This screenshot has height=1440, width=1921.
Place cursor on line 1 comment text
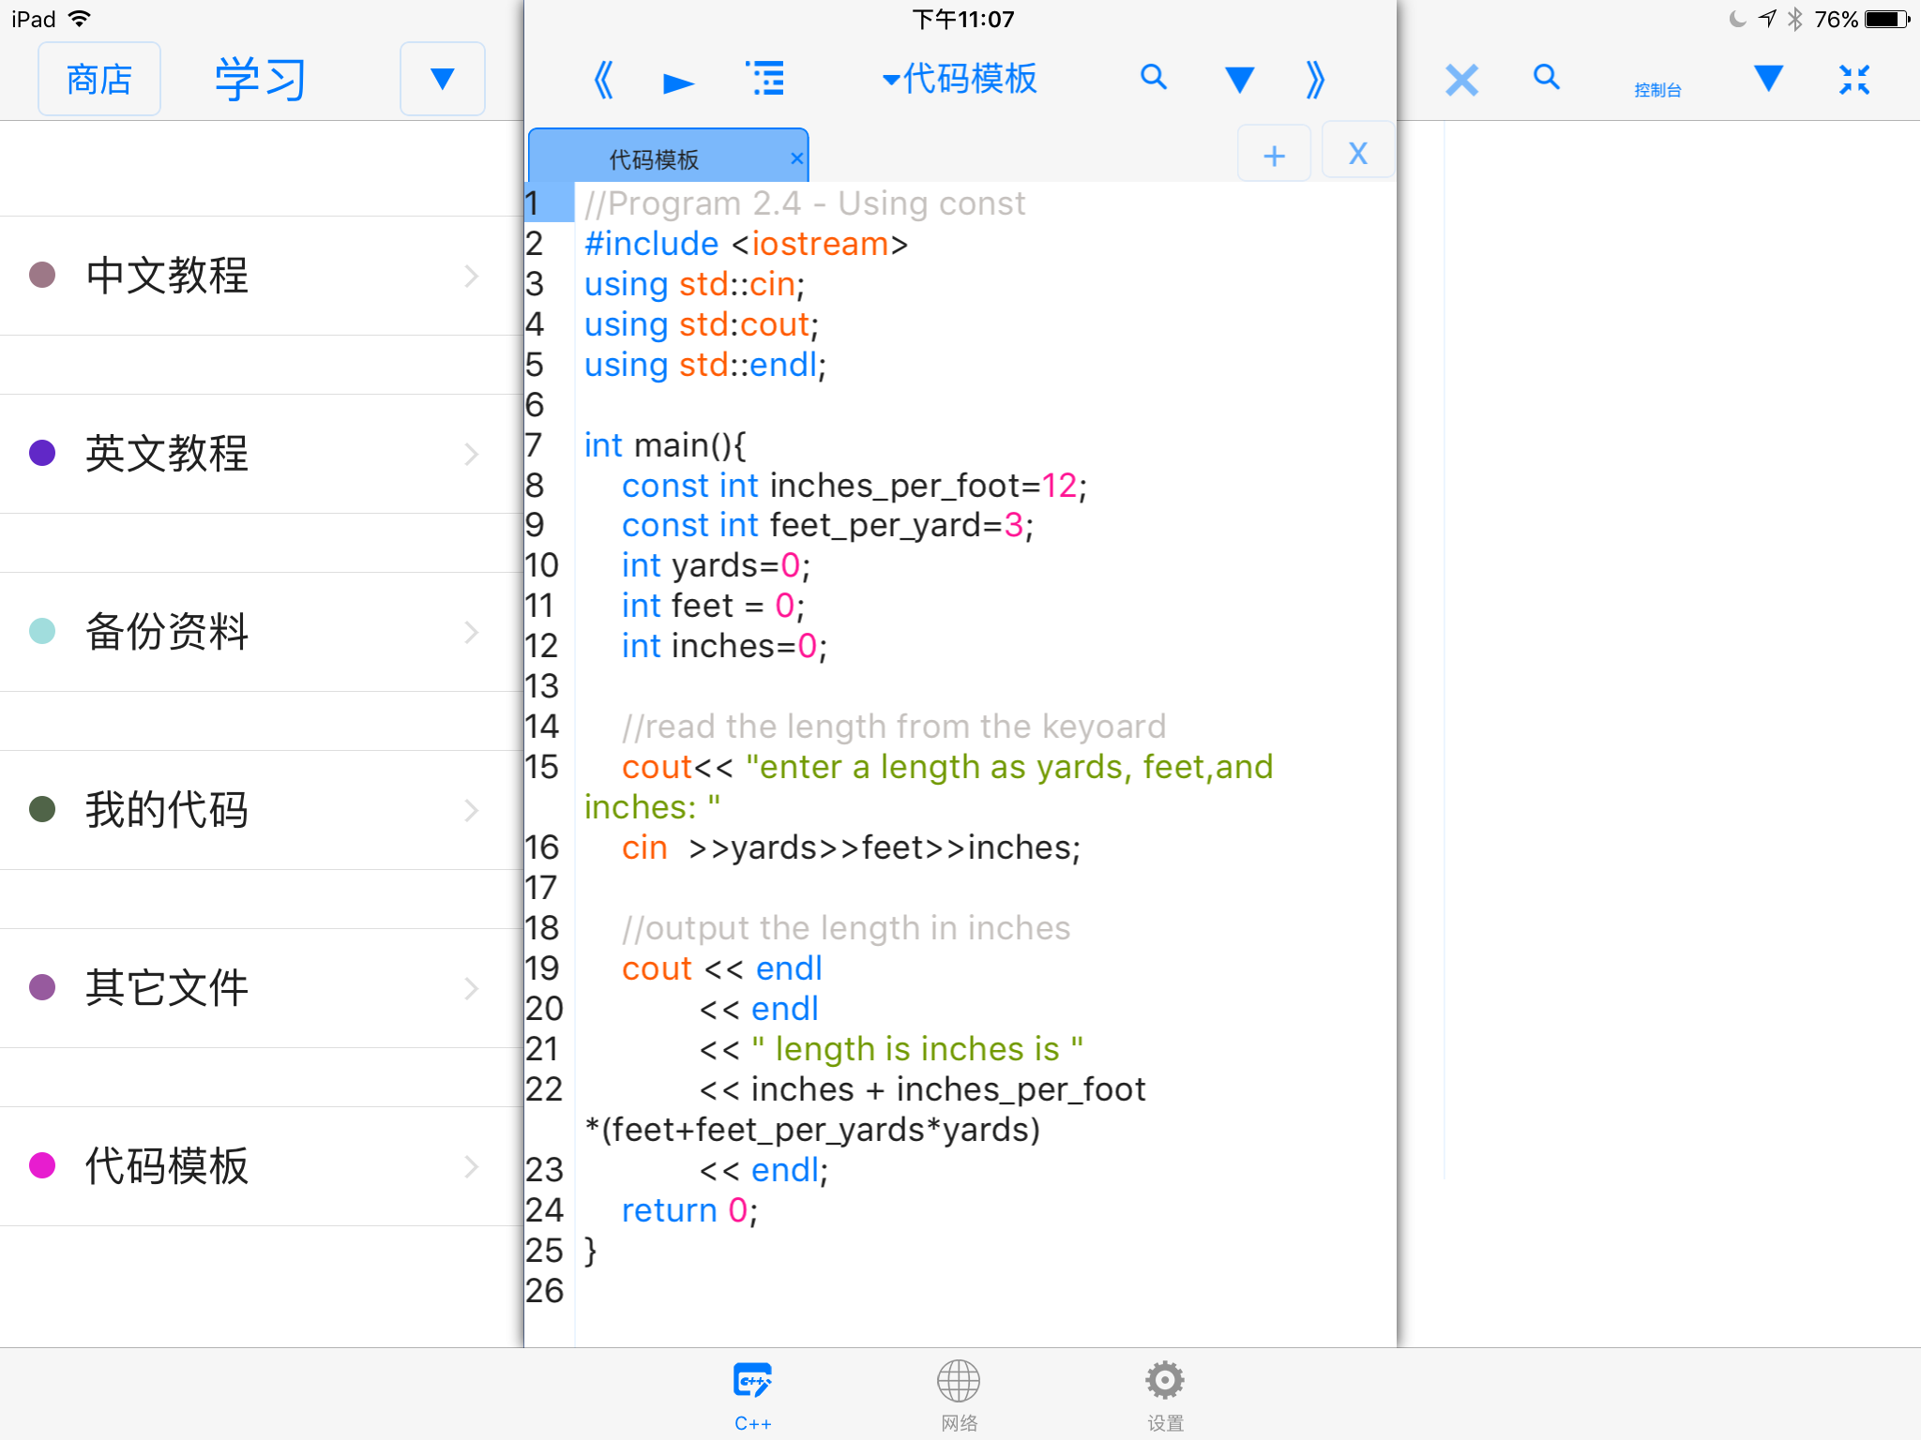point(805,203)
